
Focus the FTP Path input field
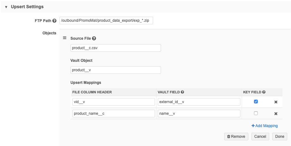click(x=106, y=21)
